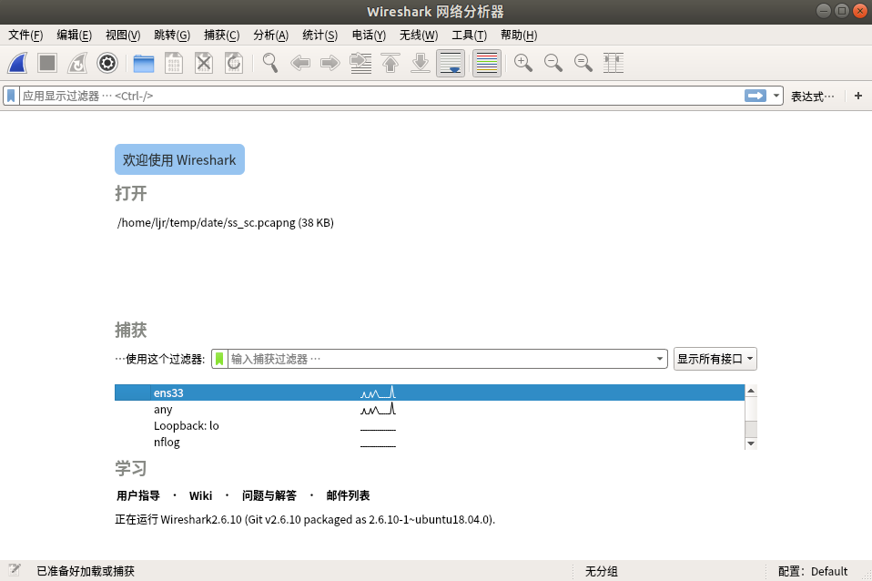Zoom out on packet text
This screenshot has height=581, width=872.
tap(553, 63)
